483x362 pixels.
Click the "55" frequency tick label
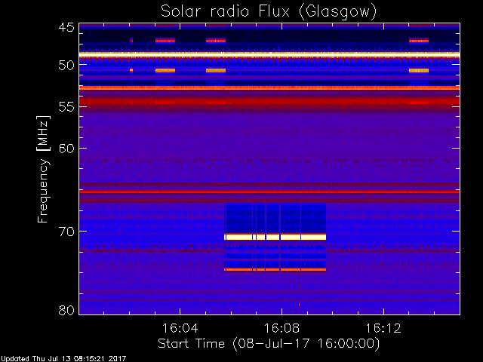pyautogui.click(x=66, y=107)
